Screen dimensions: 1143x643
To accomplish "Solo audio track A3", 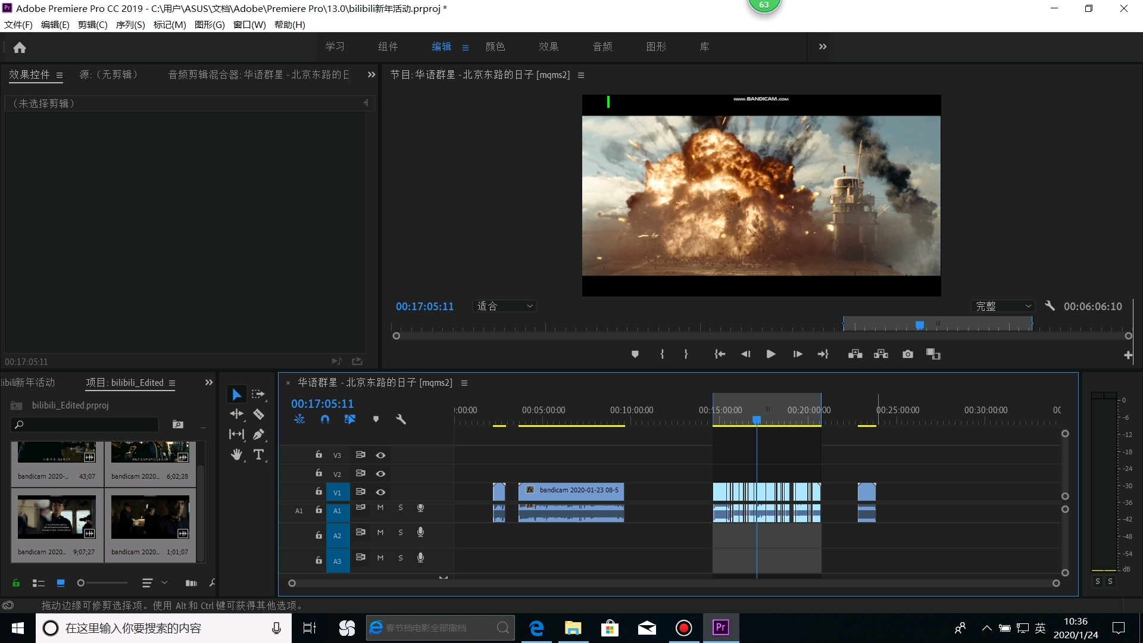I will (401, 558).
